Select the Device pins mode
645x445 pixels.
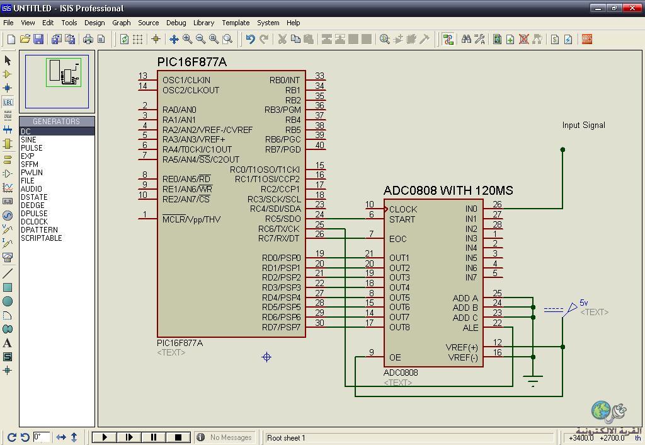click(8, 173)
